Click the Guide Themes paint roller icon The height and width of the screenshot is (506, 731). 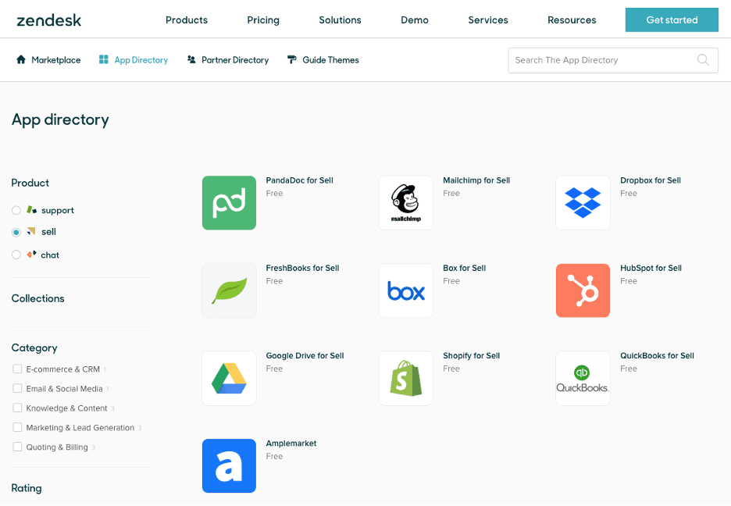point(292,59)
